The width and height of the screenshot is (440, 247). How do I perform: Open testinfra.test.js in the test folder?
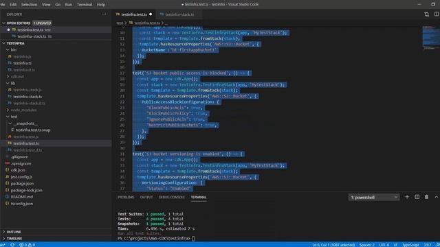[26, 137]
